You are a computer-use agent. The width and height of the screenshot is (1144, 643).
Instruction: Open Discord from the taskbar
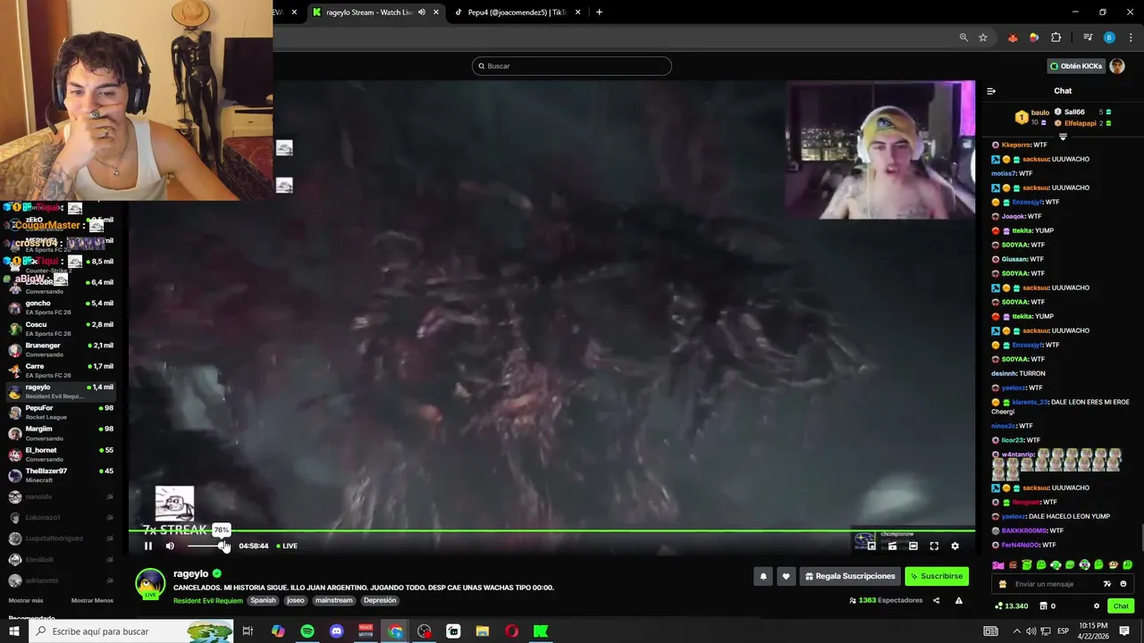(x=336, y=631)
